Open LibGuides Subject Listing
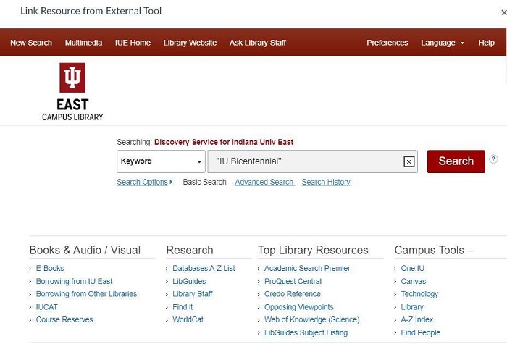 (x=306, y=332)
